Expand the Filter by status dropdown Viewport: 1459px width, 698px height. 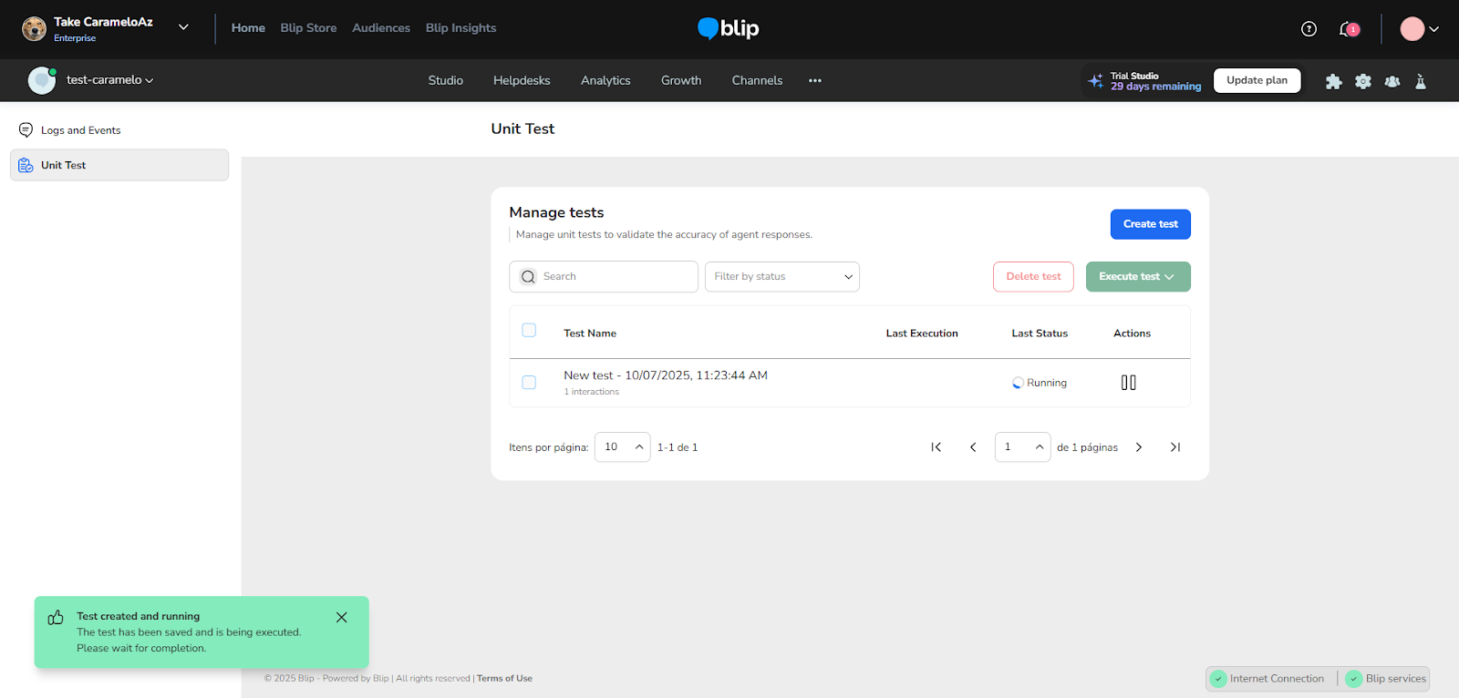[x=781, y=277]
